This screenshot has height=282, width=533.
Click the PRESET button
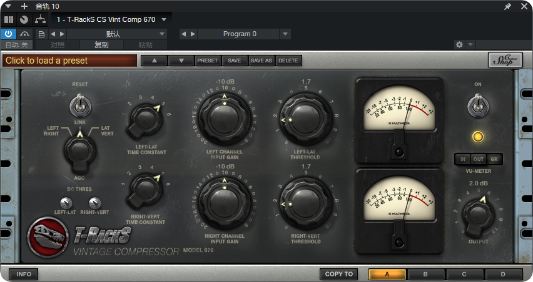[x=207, y=61]
